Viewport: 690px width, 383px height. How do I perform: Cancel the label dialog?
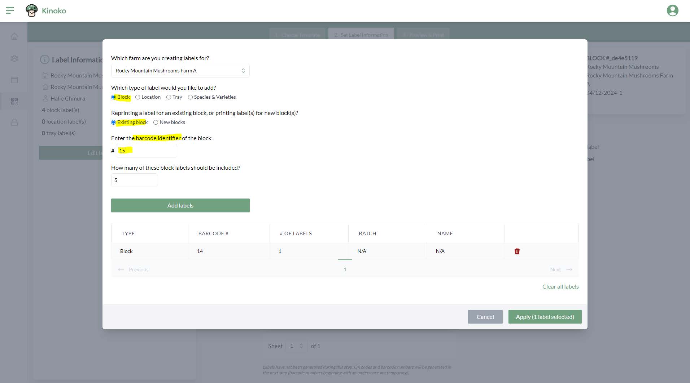485,317
